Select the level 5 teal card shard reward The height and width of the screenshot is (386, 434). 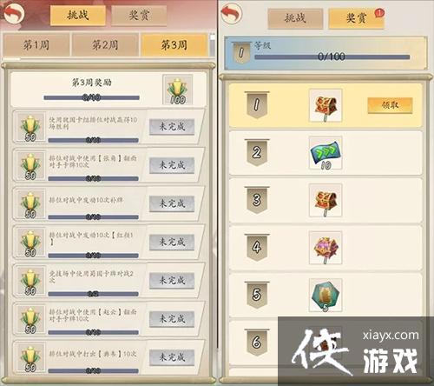(x=325, y=296)
